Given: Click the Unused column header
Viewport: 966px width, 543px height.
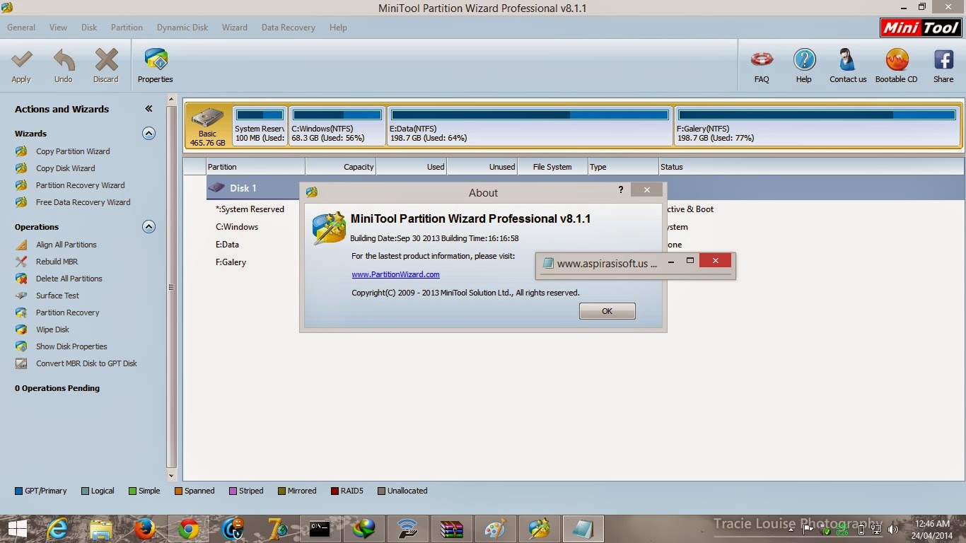Looking at the screenshot, I should (x=482, y=167).
